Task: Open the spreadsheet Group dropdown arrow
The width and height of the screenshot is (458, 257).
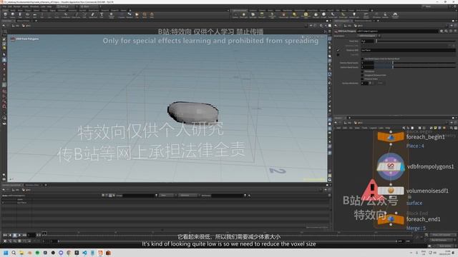Action: click(156, 195)
